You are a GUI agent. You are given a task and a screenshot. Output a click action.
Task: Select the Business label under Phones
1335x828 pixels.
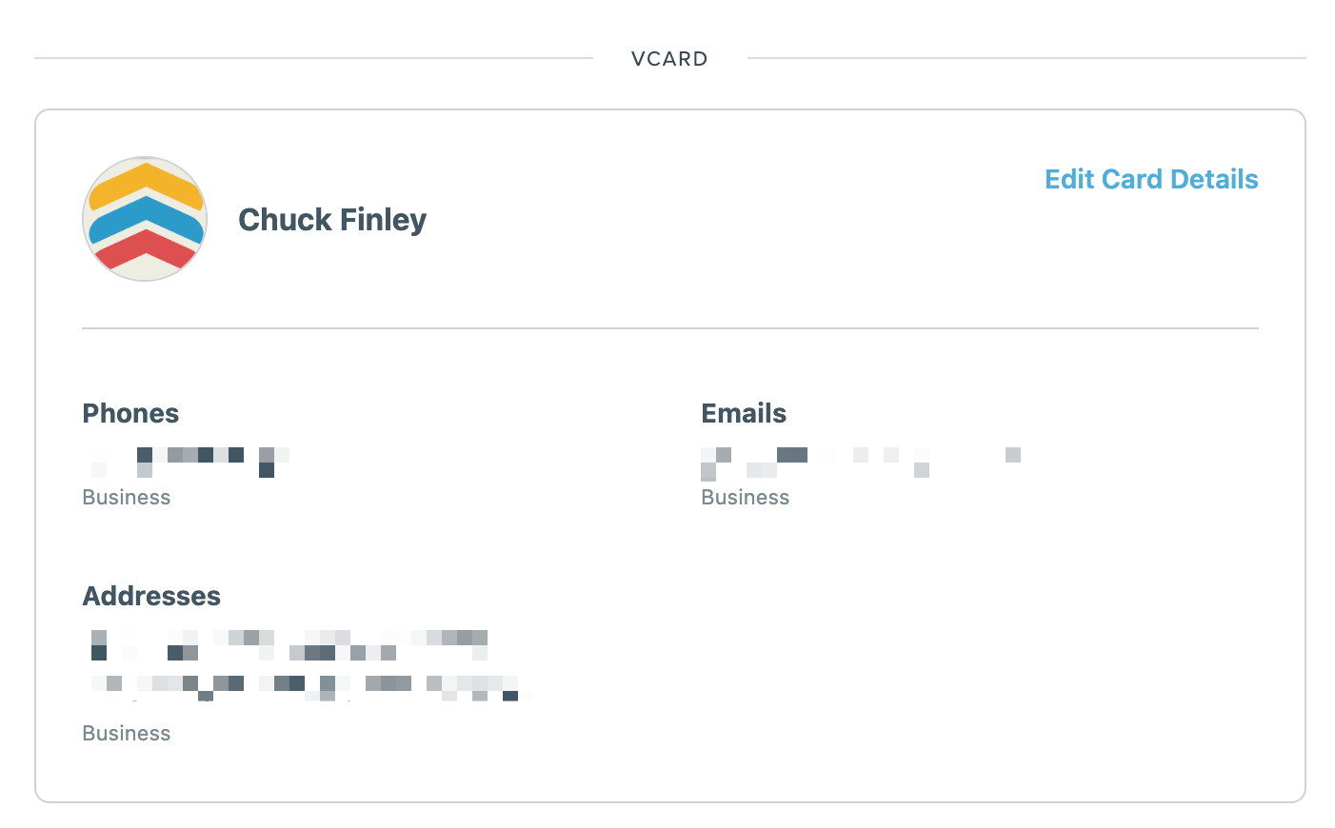[127, 497]
